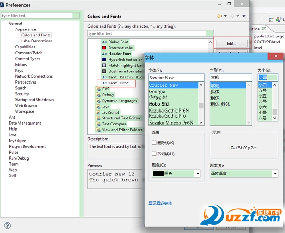Open the JavaScript folder icon
Image resolution: width=285 pixels, height=233 pixels.
98,112
